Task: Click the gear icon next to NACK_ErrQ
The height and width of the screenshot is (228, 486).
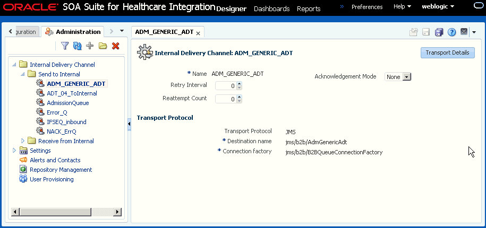Action: coord(40,131)
